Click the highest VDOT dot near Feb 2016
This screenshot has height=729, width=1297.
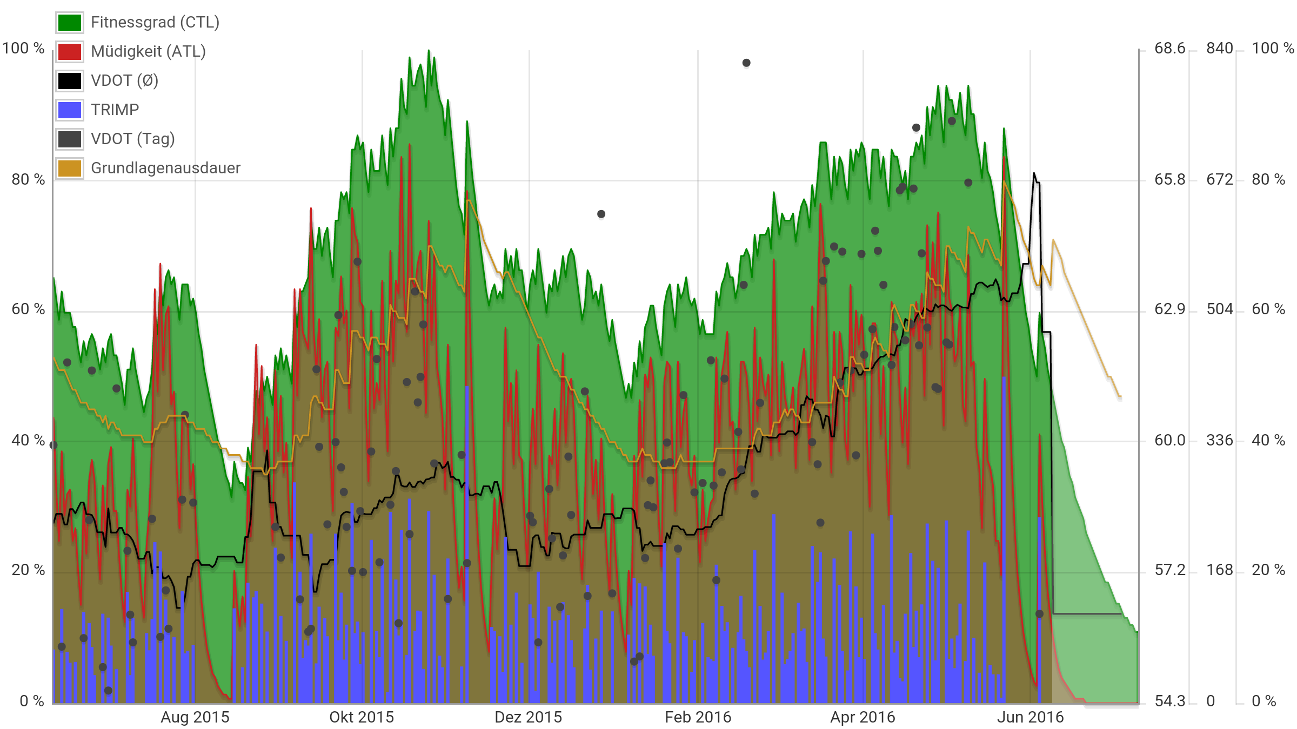pyautogui.click(x=746, y=63)
